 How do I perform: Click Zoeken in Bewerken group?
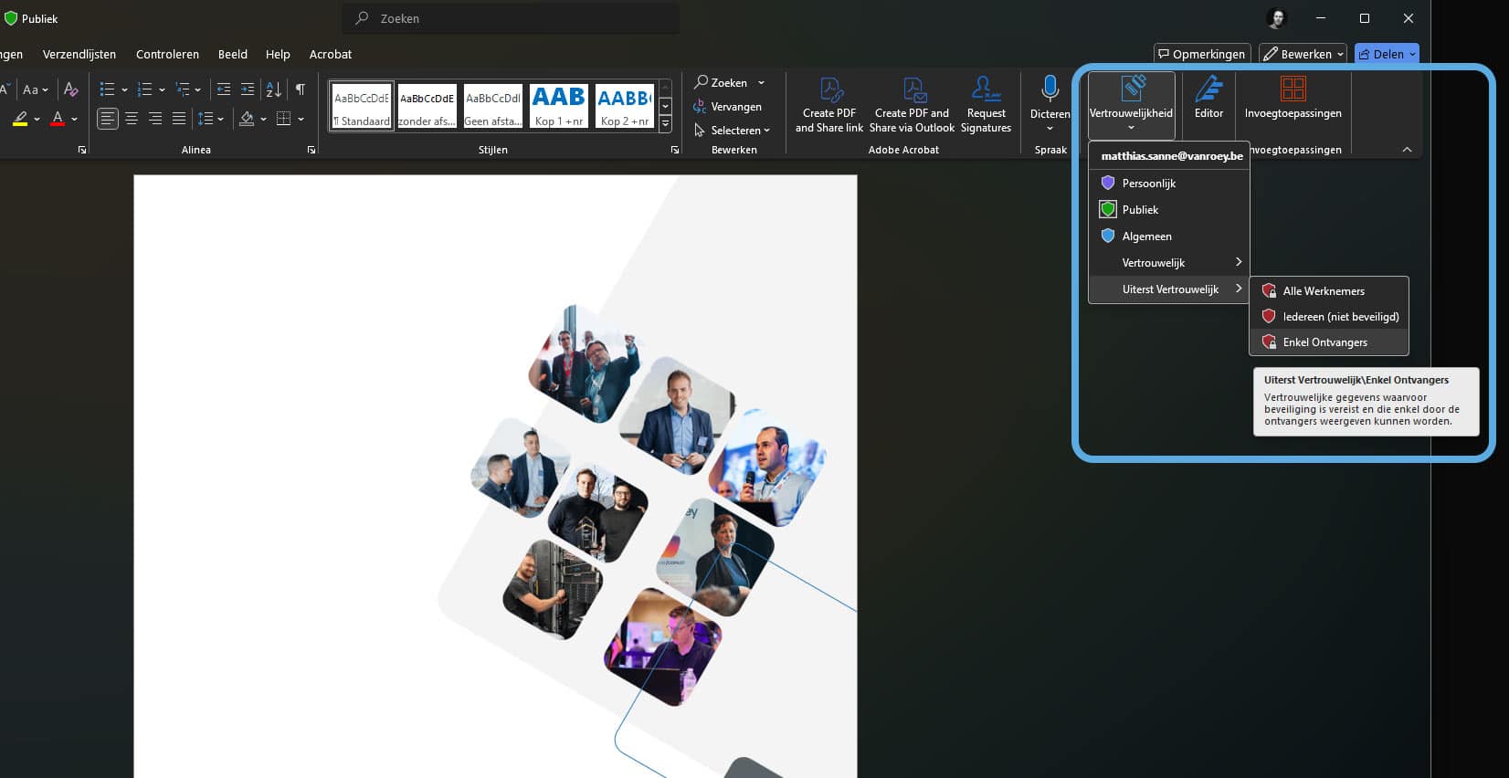coord(721,82)
